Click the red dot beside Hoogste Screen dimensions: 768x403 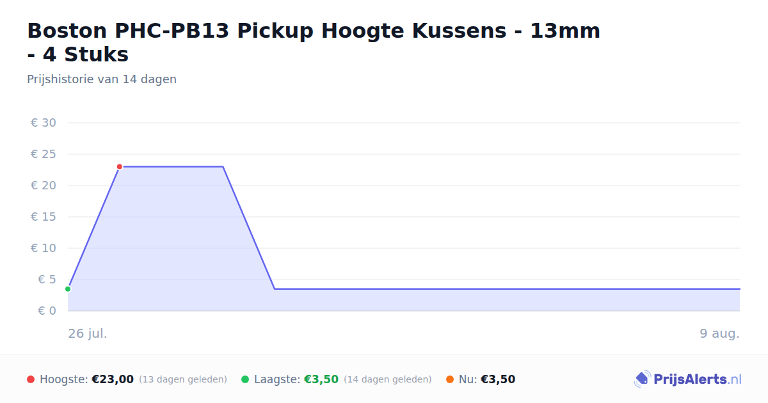pos(31,379)
